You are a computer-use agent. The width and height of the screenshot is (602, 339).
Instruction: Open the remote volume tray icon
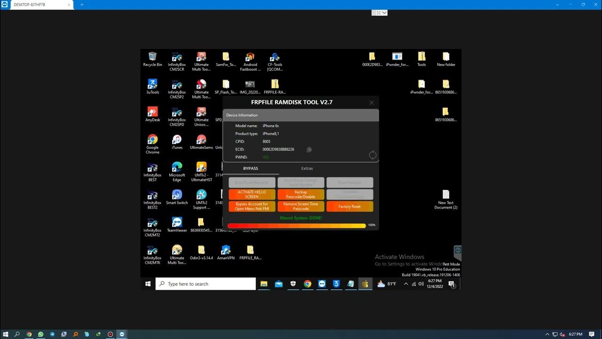coord(421,284)
